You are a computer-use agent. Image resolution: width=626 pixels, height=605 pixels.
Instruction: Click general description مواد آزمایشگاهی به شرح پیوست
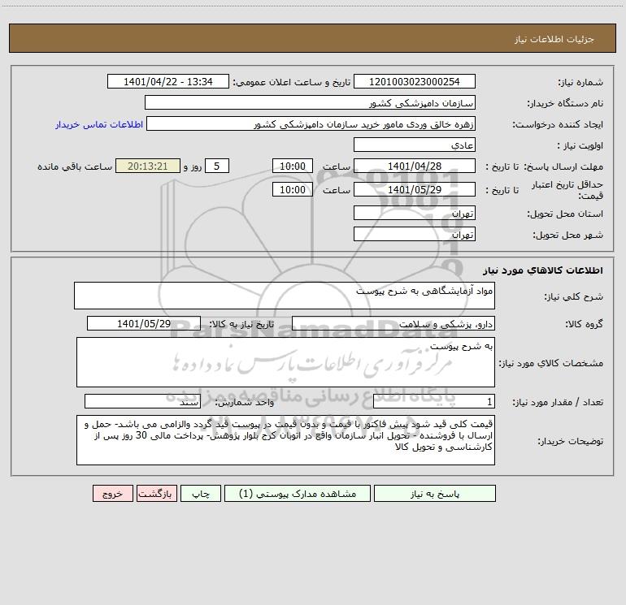pyautogui.click(x=285, y=296)
